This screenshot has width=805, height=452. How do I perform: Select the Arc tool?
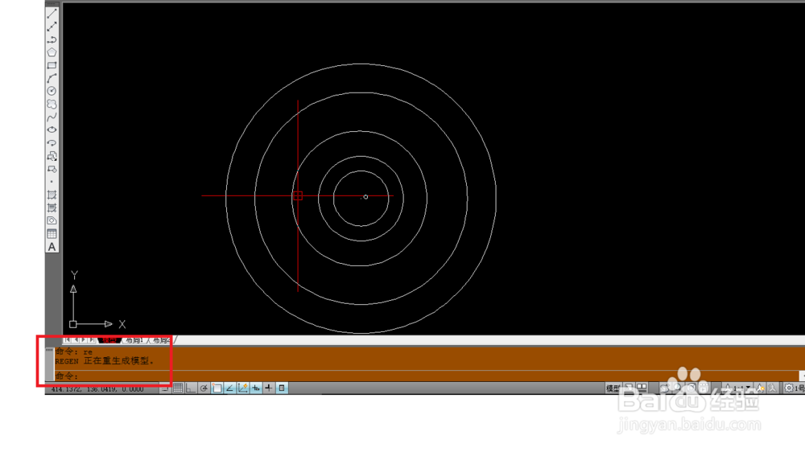click(x=52, y=79)
